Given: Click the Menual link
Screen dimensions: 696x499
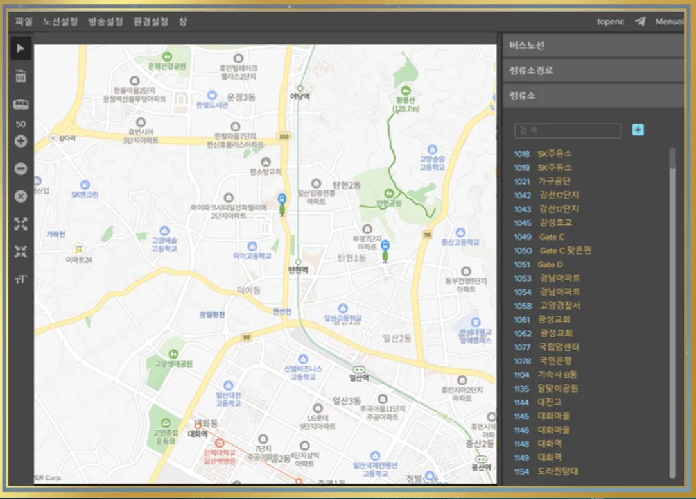Looking at the screenshot, I should pos(669,21).
